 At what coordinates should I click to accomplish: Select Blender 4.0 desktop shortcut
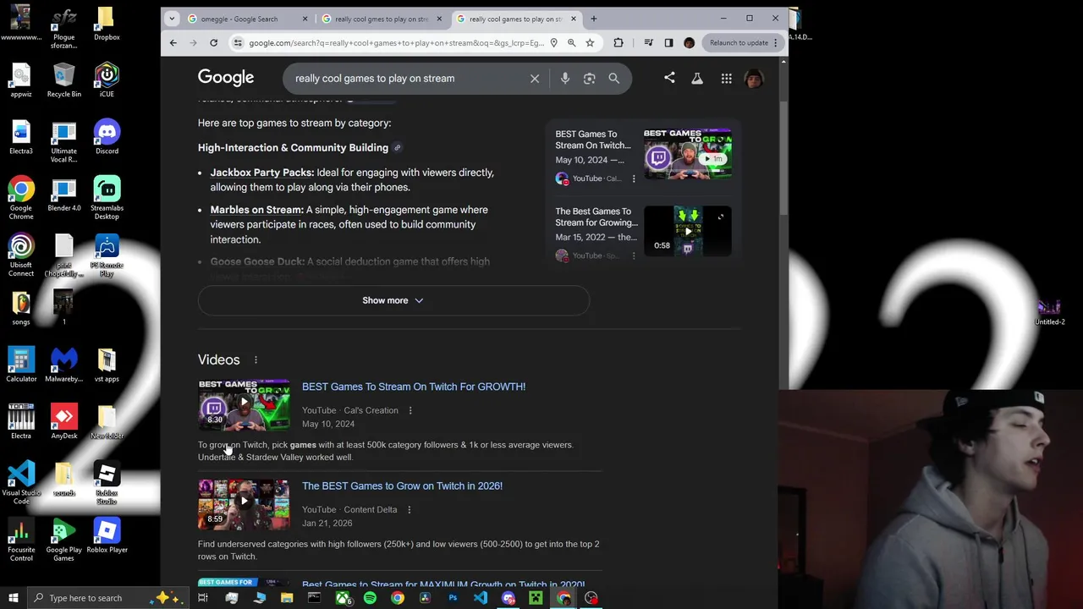pos(64,195)
